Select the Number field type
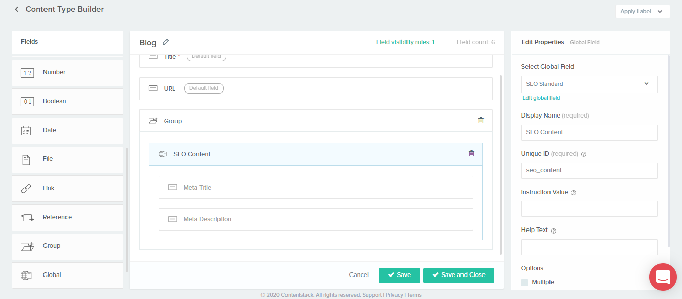 (68, 73)
